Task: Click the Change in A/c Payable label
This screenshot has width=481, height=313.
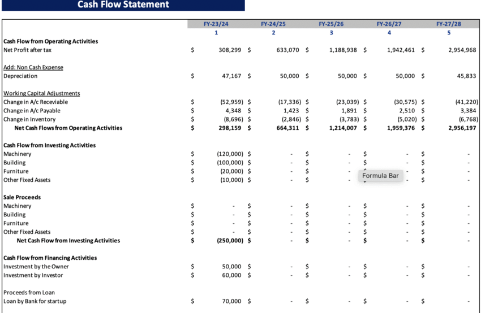Action: point(32,111)
